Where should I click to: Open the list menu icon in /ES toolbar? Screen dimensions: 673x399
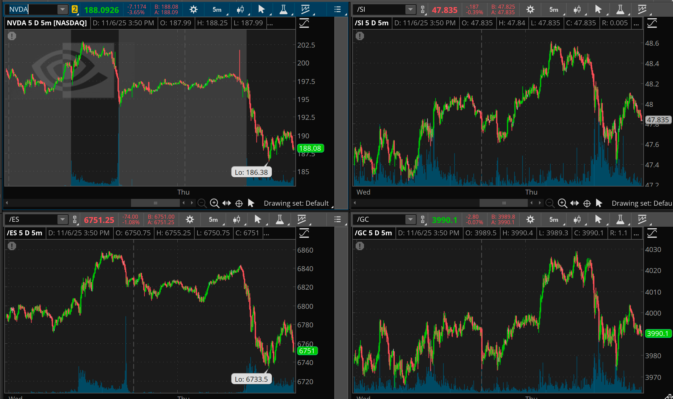pos(337,220)
